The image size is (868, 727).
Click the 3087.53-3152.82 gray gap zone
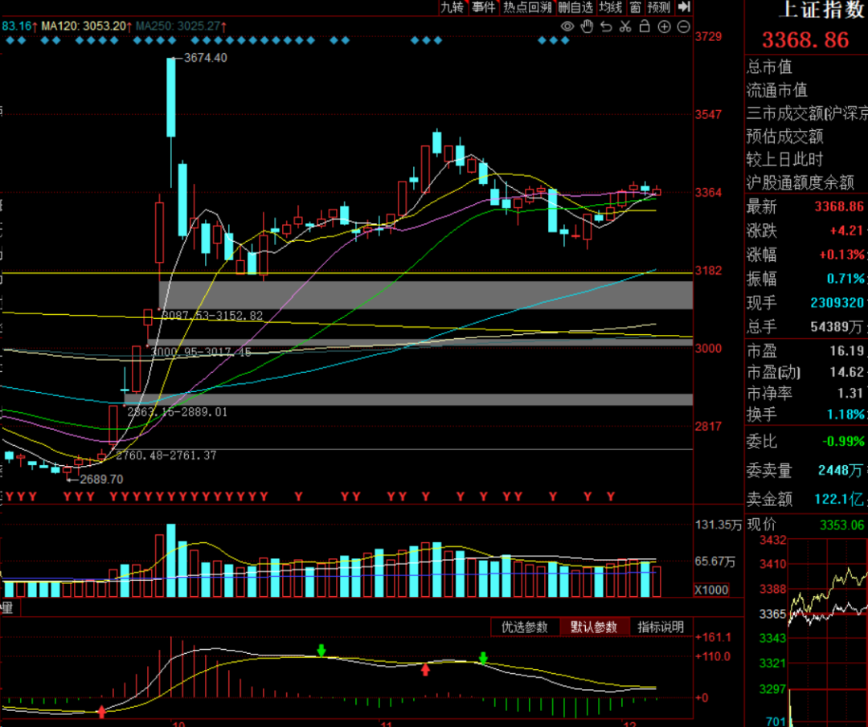click(x=426, y=295)
